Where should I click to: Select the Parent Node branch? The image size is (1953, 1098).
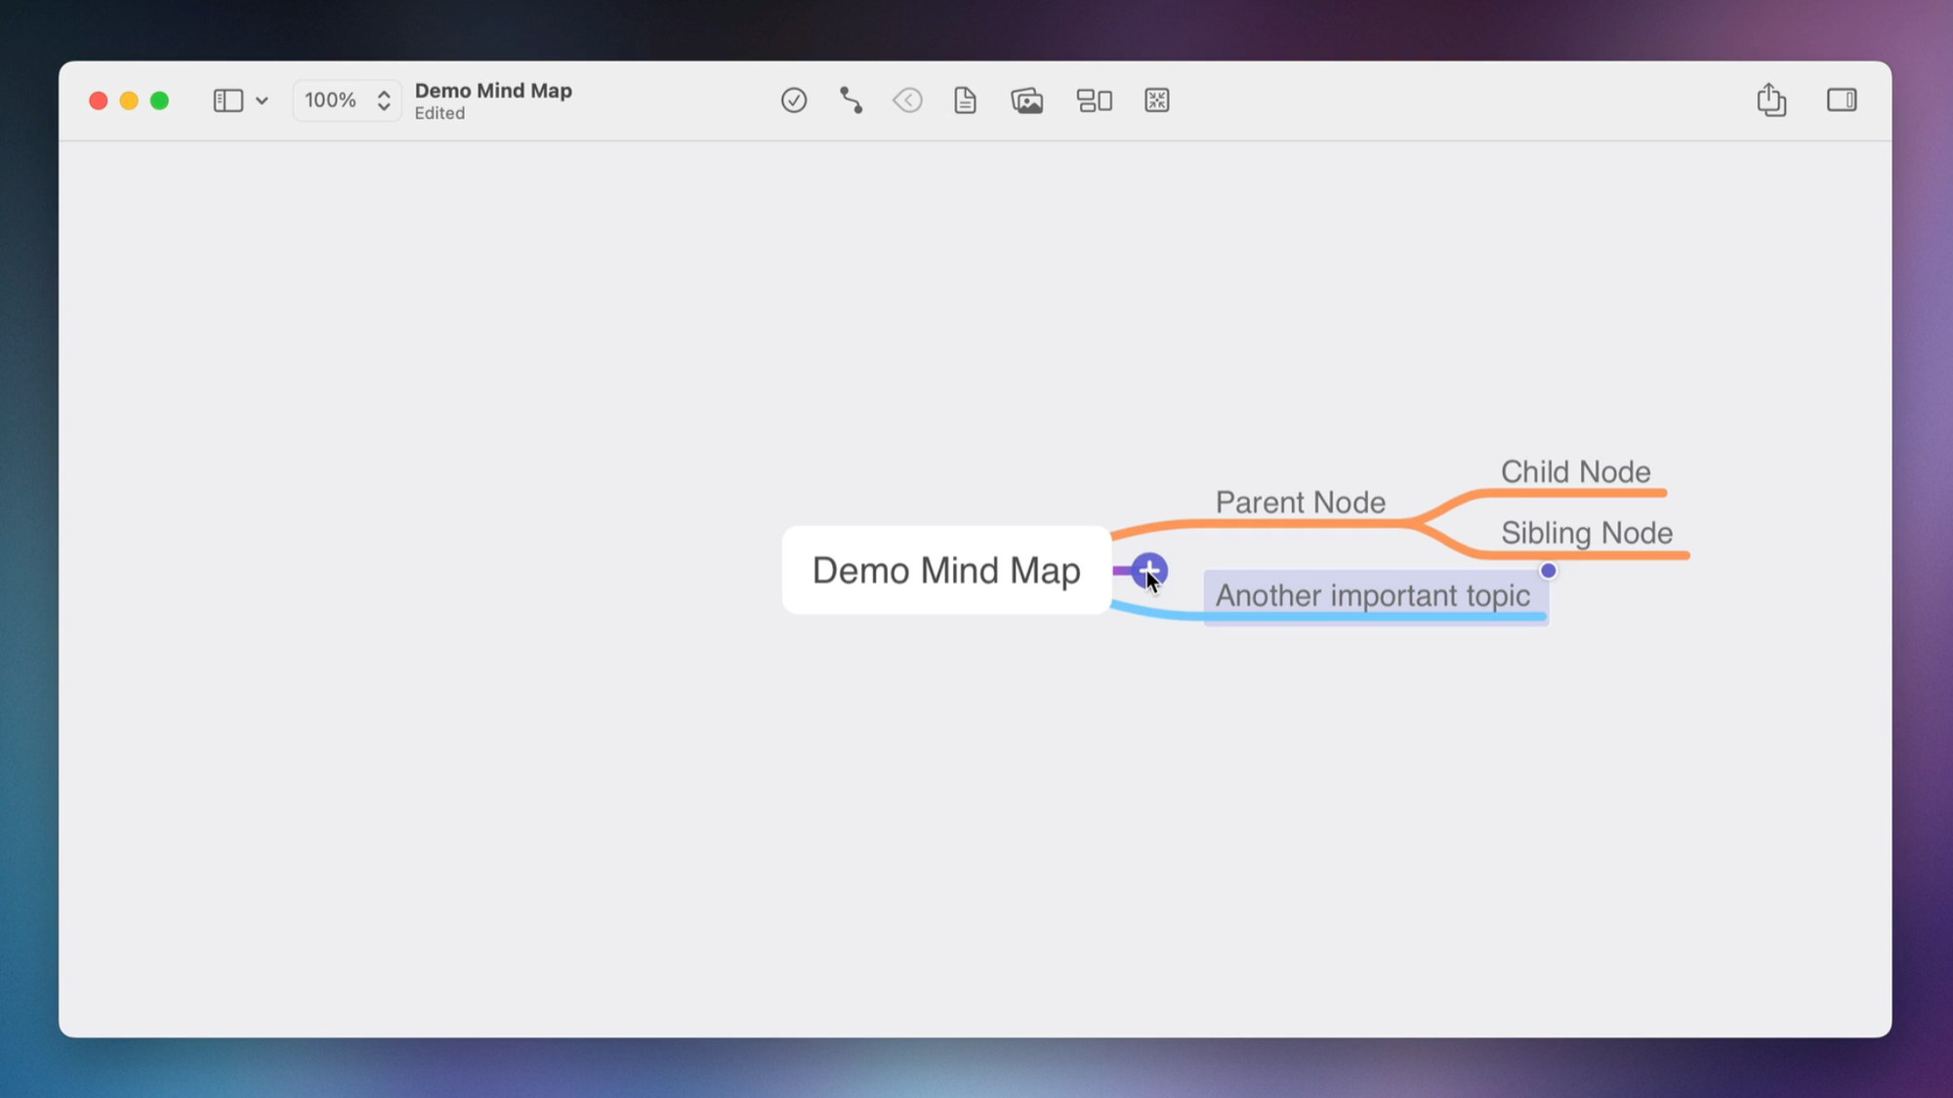pyautogui.click(x=1300, y=503)
